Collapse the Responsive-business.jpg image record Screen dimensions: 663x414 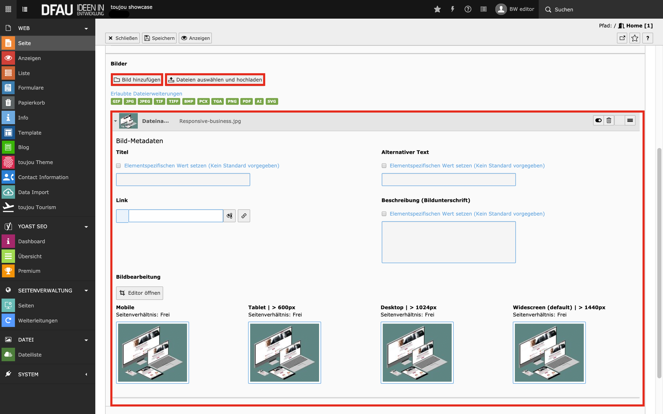(115, 121)
